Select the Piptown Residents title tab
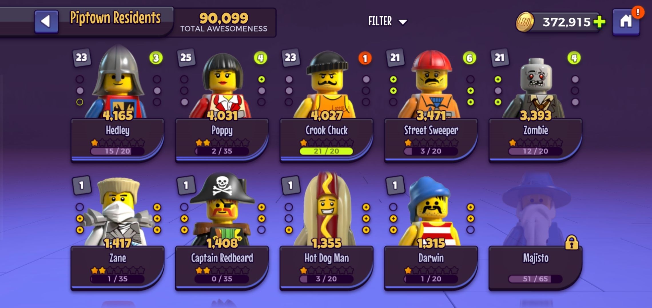Screen dimensions: 652x308 [115, 18]
